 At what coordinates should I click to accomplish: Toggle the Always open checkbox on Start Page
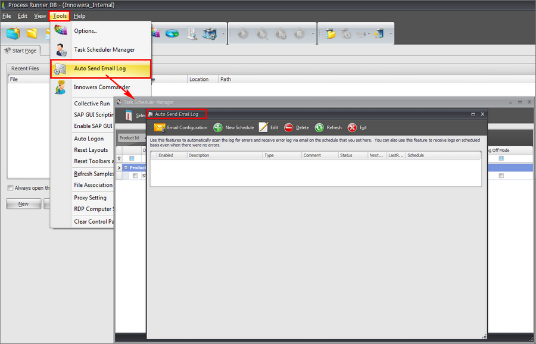10,188
